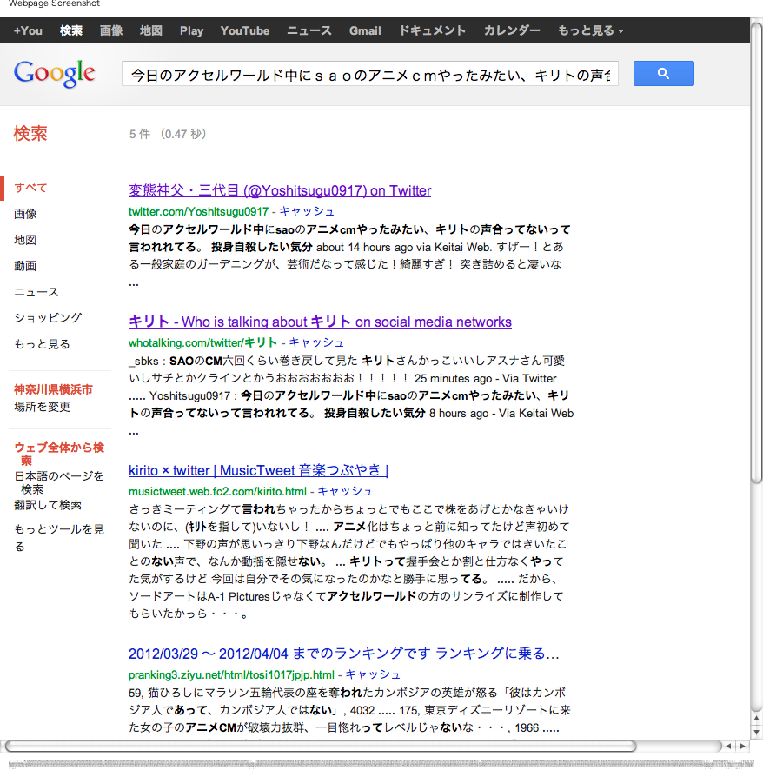Click the red 検索 heading
Screen dimensions: 763x770
point(30,134)
